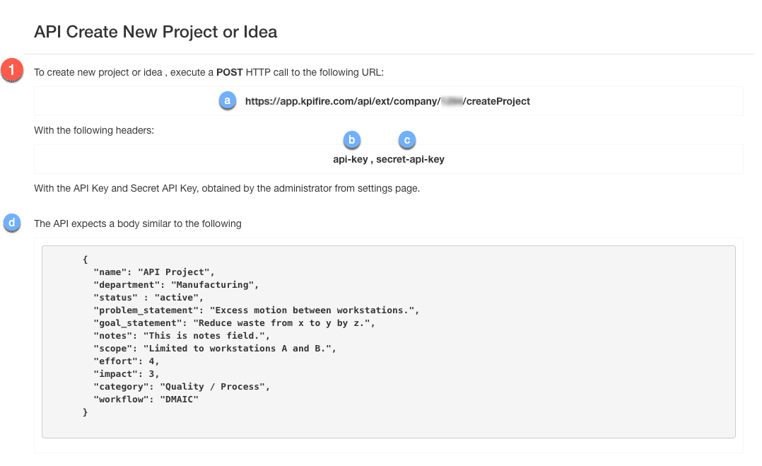Click the blurred company ID in URL
The image size is (762, 466).
coord(450,101)
